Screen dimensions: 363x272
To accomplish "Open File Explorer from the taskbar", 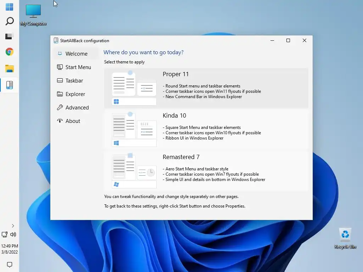I will click(x=10, y=69).
